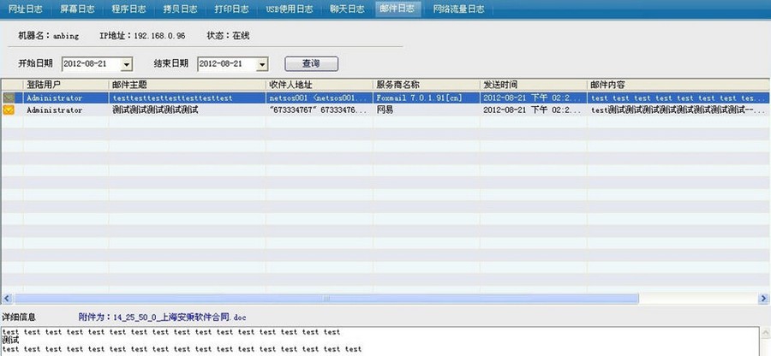Click attachment name 14_25_50_0_上海安秉软件合同.doc

click(x=180, y=317)
